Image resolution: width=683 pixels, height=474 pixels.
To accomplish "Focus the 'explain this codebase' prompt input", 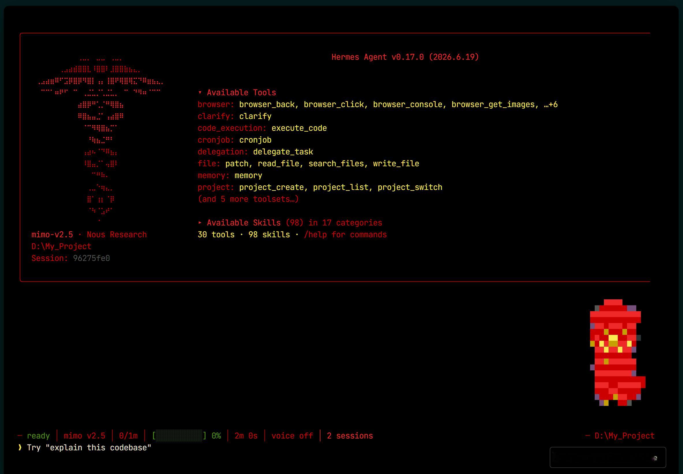I will (89, 447).
